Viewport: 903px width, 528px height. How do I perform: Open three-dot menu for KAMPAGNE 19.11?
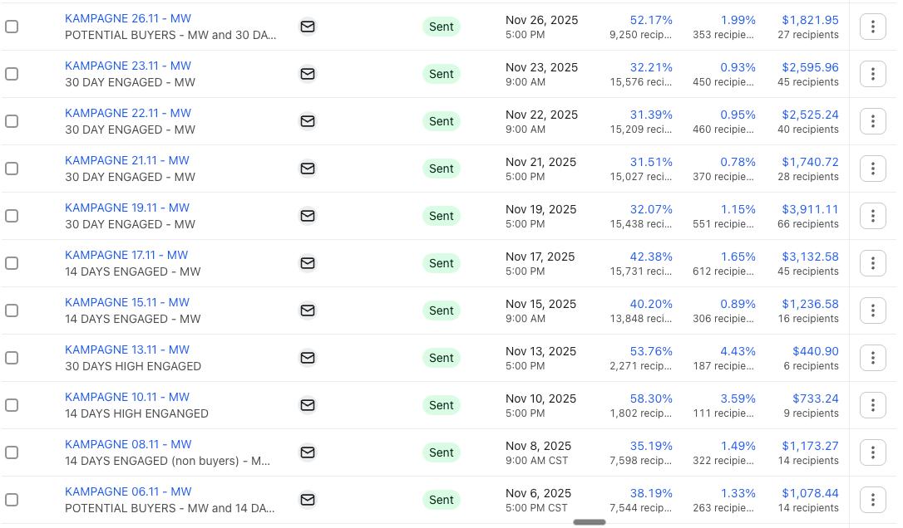coord(872,216)
